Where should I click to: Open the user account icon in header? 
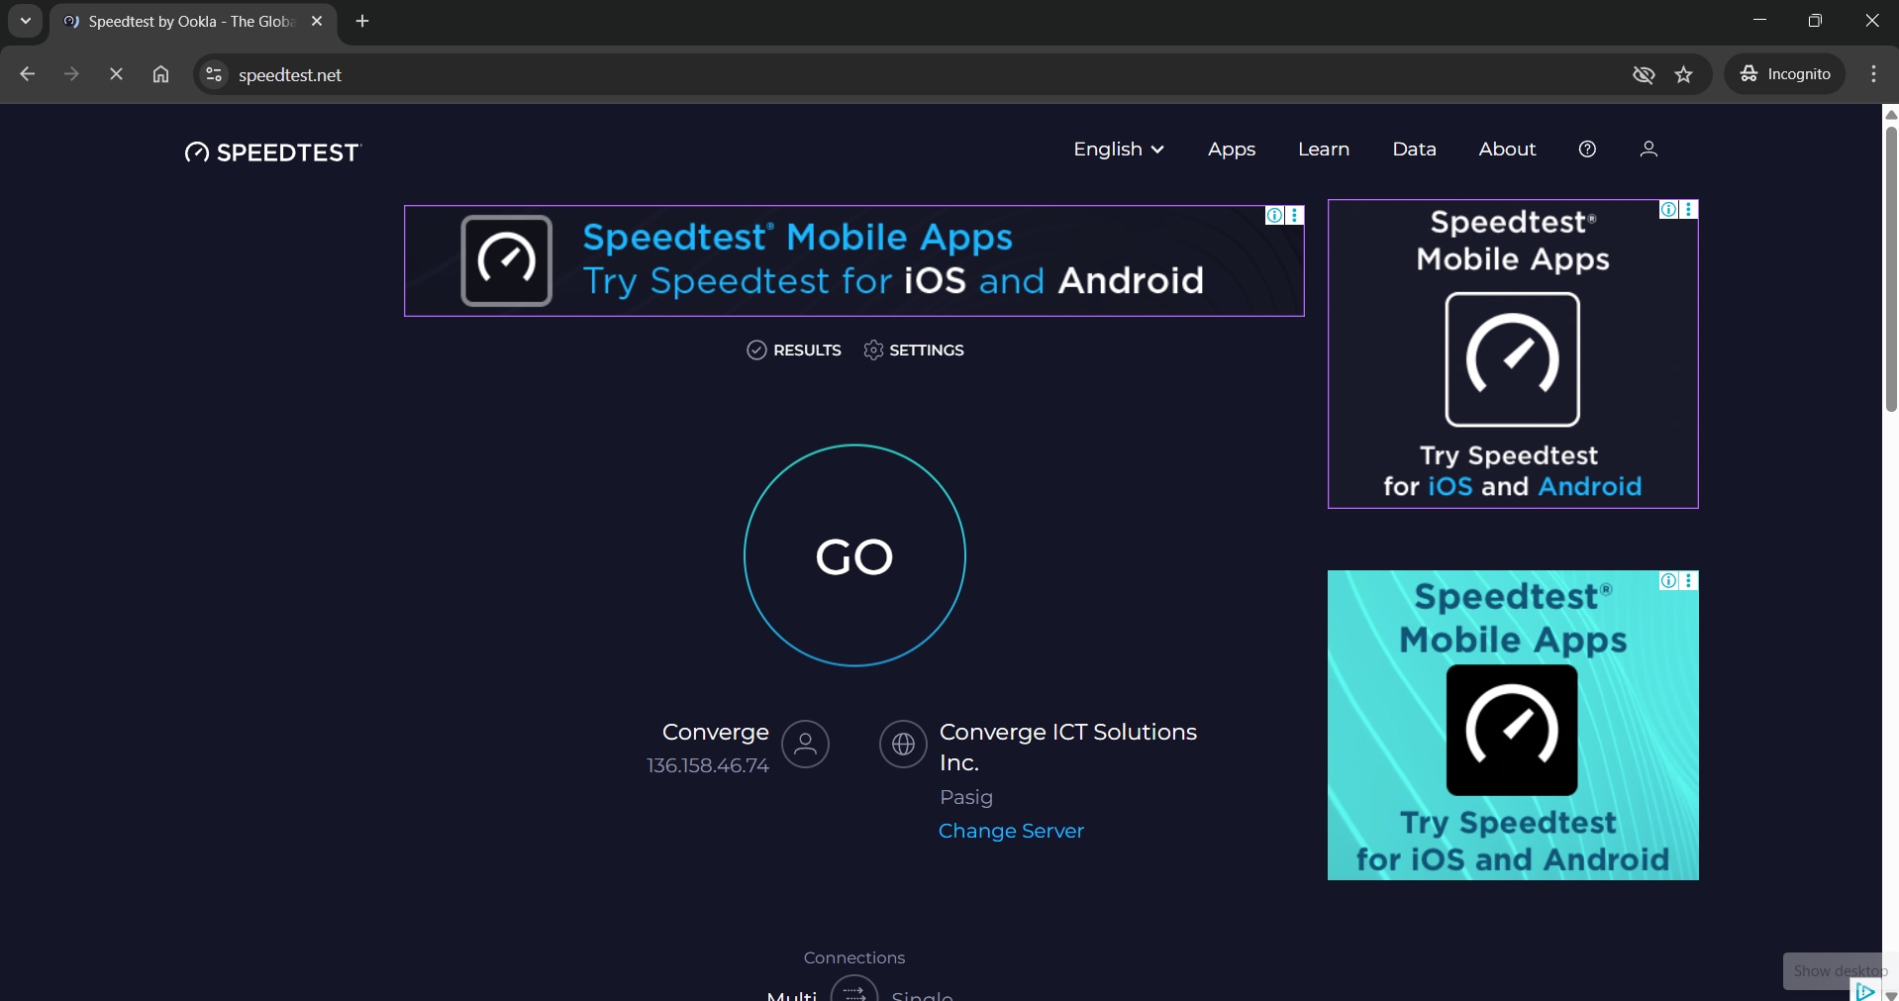pos(1649,150)
